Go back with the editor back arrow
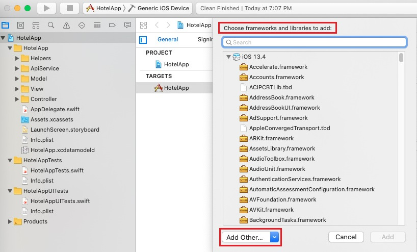 click(x=157, y=26)
